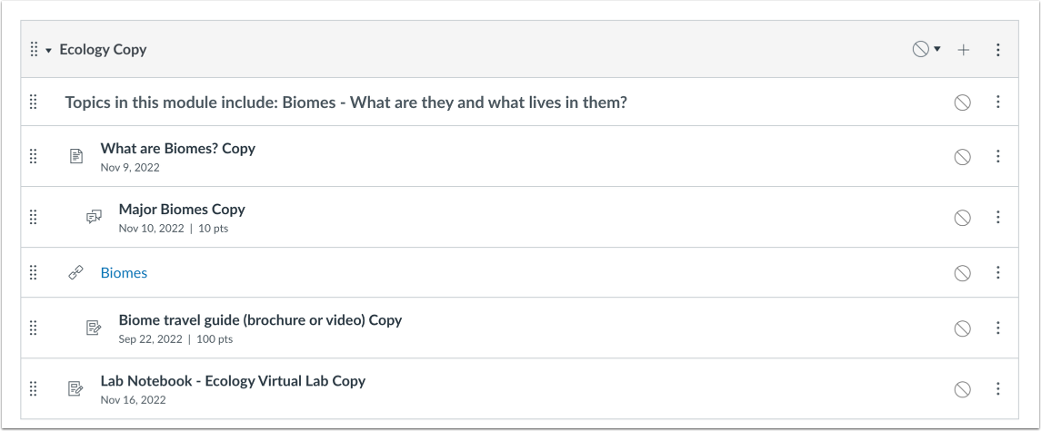1041x431 pixels.
Task: Open the options menu for Biome travel guide
Action: [x=998, y=328]
